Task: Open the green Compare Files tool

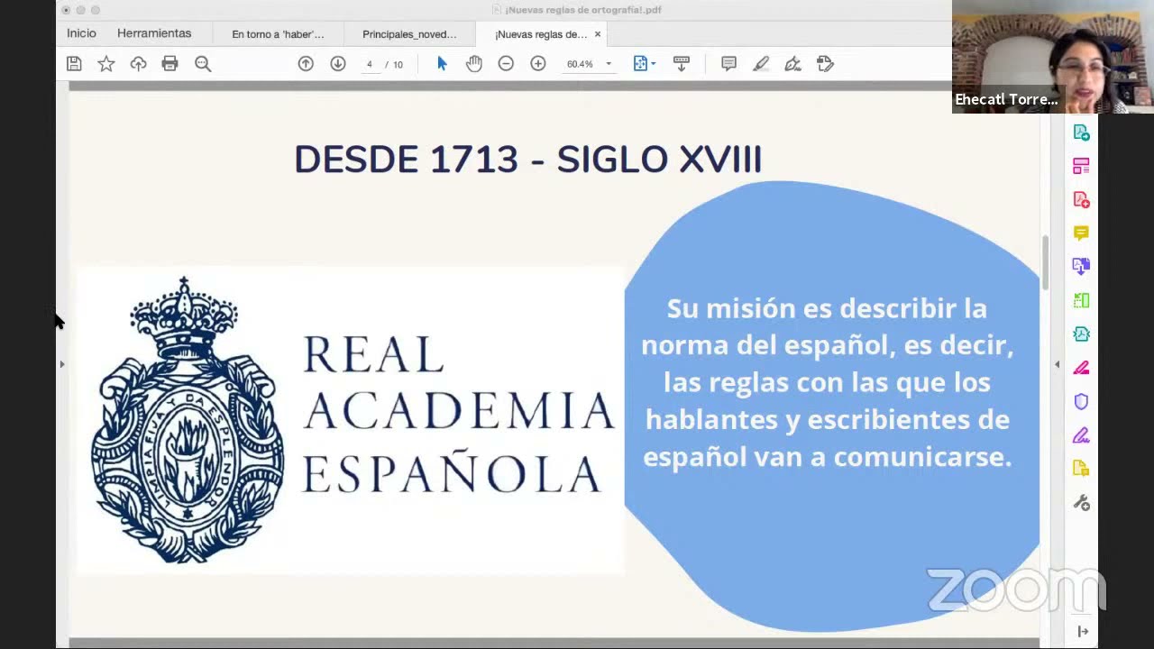Action: click(1081, 300)
